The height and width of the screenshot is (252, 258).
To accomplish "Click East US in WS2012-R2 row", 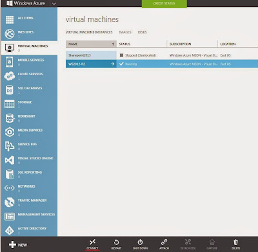I will [x=226, y=64].
